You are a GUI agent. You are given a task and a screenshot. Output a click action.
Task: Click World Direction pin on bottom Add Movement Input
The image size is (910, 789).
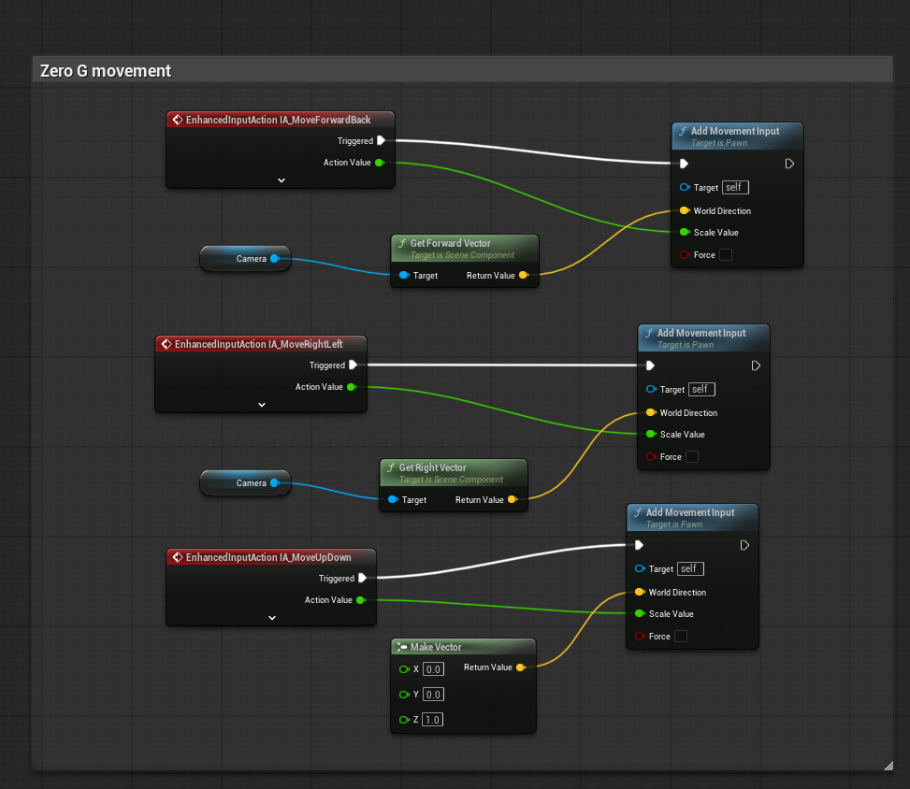tap(640, 593)
